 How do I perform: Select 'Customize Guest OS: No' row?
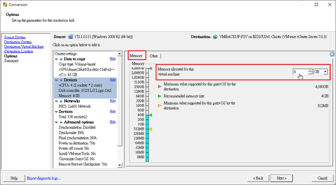coord(76,159)
